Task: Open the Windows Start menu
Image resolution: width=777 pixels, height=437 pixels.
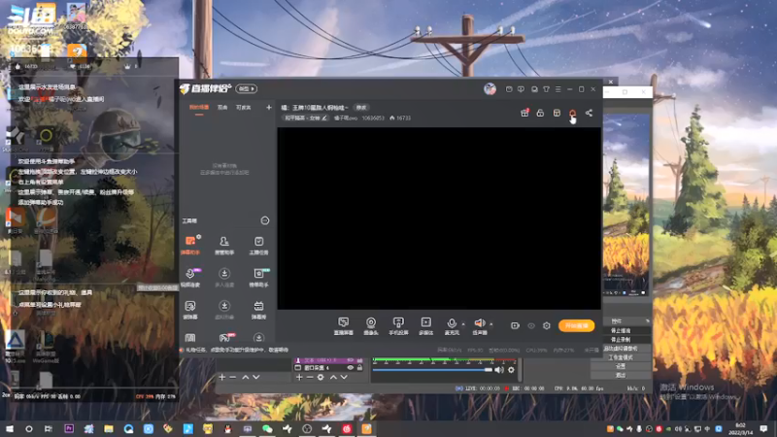Action: [10, 428]
